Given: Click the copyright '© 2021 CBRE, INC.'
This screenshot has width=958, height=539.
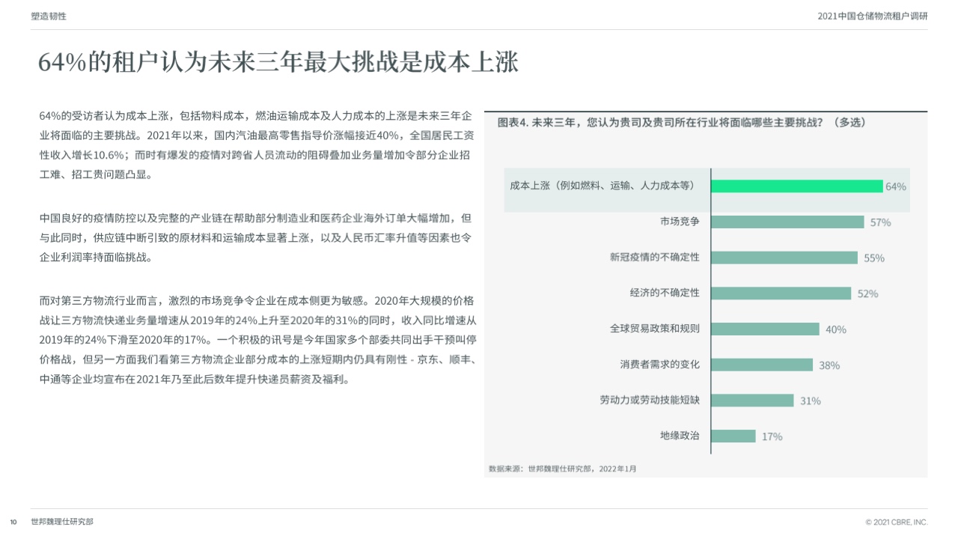Looking at the screenshot, I should click(896, 522).
